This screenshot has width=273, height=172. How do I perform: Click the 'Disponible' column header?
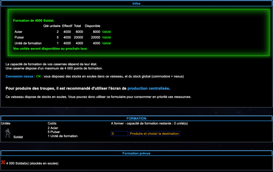click(92, 26)
